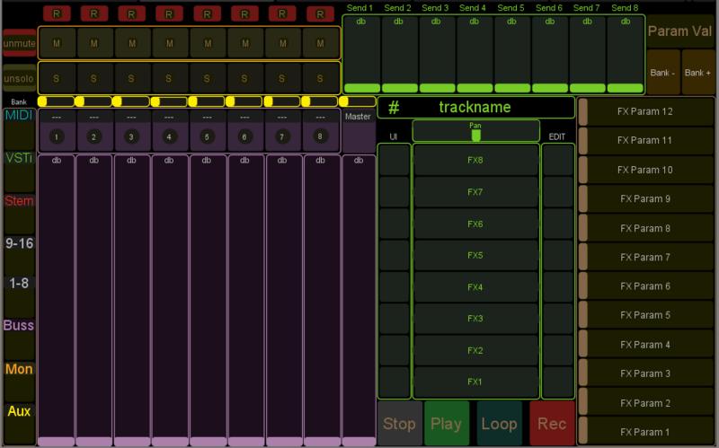This screenshot has height=448, width=719.
Task: Click the FX Param 3 control
Action: [x=646, y=373]
